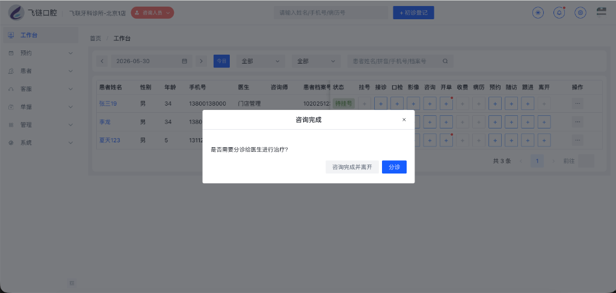616x293 pixels.
Task: Click 开单 plus button for 夏天123
Action: 446,140
